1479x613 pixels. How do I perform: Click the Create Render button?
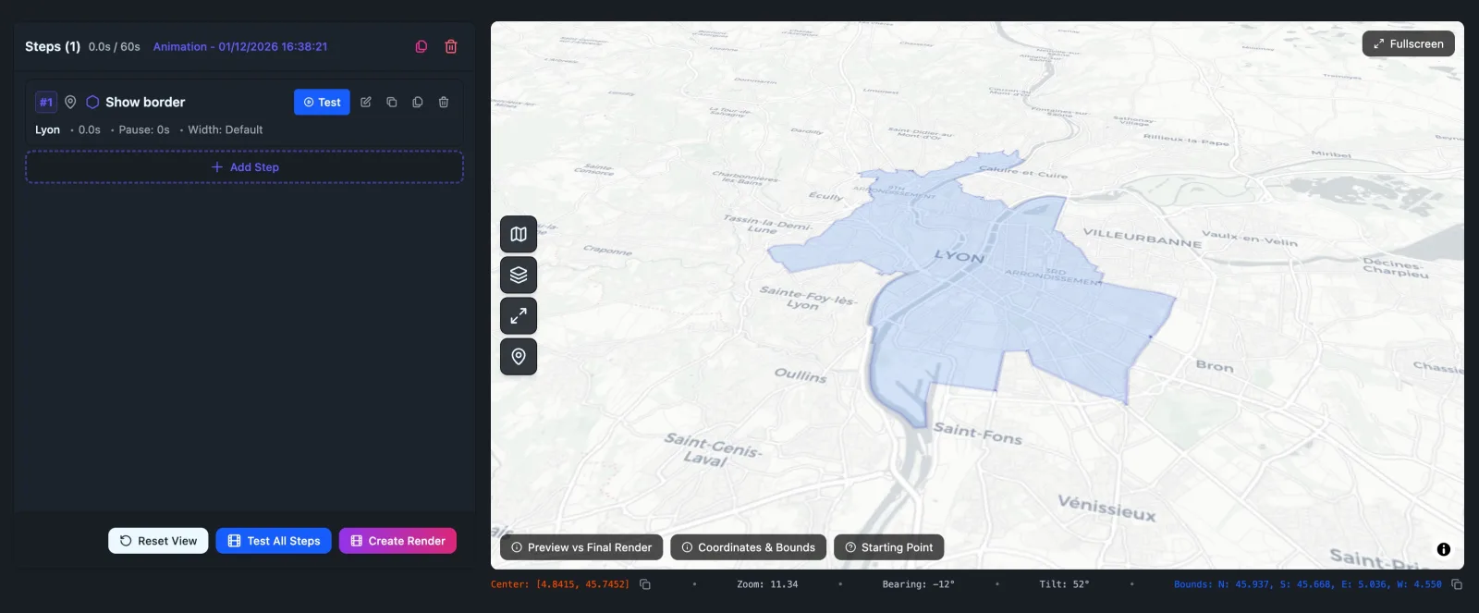point(397,541)
